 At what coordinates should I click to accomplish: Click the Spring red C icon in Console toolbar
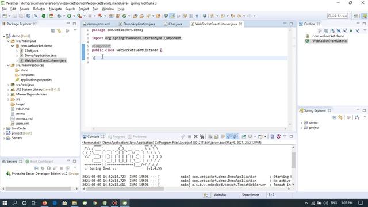pos(278,136)
